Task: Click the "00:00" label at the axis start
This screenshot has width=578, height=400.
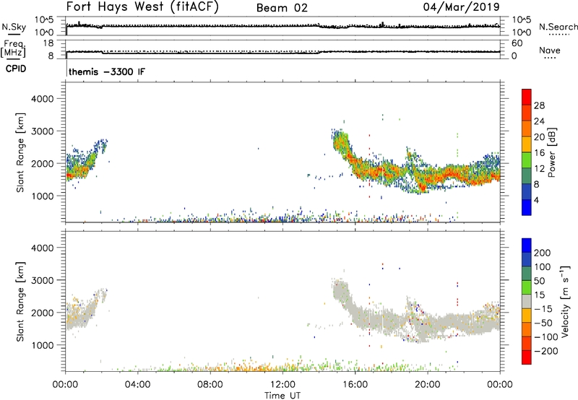Action: [65, 385]
